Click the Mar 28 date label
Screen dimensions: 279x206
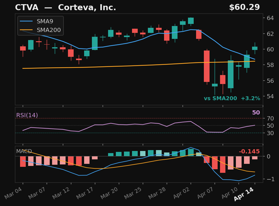pyautogui.click(x=157, y=193)
